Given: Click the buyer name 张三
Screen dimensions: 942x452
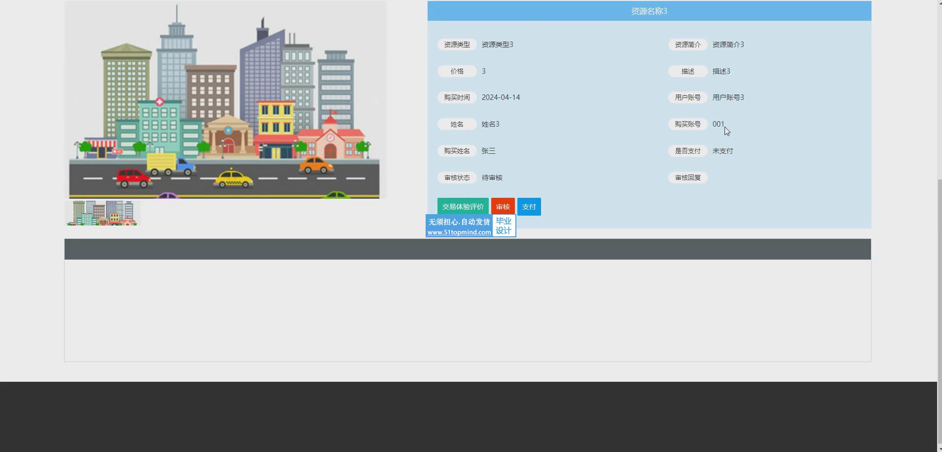Looking at the screenshot, I should (488, 151).
